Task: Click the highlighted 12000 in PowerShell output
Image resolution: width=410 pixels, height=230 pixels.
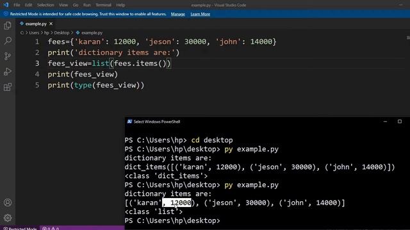Action: [181, 203]
